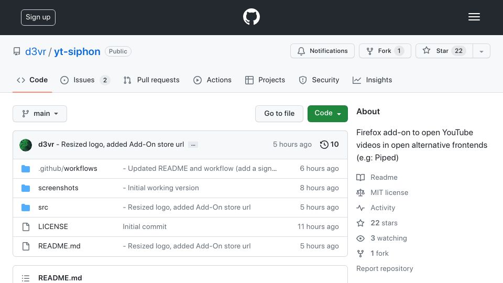Click the Sign up button
Screen dimensions: 503x283
click(38, 17)
